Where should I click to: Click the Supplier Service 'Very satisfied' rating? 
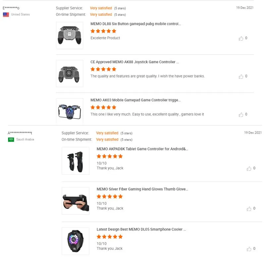pos(101,8)
